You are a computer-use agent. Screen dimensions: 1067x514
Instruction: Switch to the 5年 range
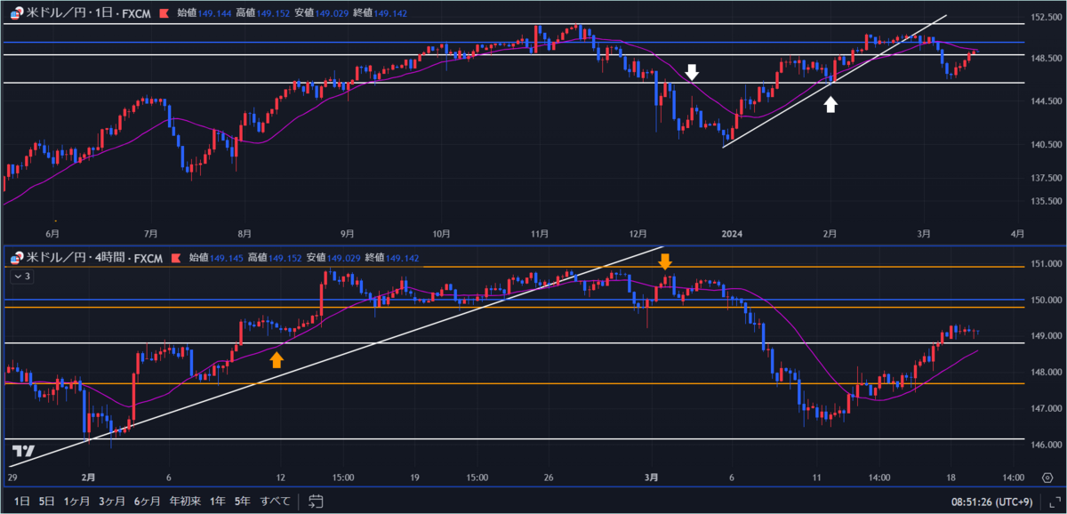tap(240, 502)
